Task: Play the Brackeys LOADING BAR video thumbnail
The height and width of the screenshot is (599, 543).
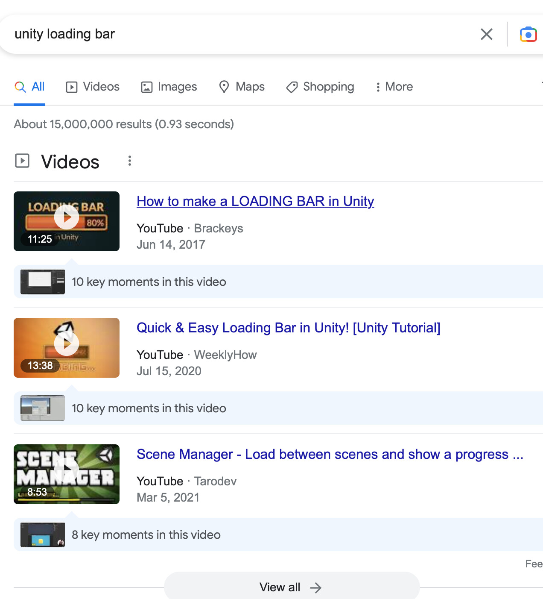Action: [x=66, y=217]
